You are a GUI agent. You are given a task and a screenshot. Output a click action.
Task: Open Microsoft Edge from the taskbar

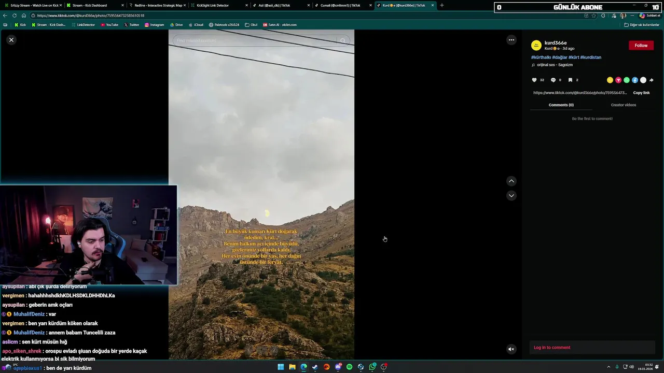303,367
